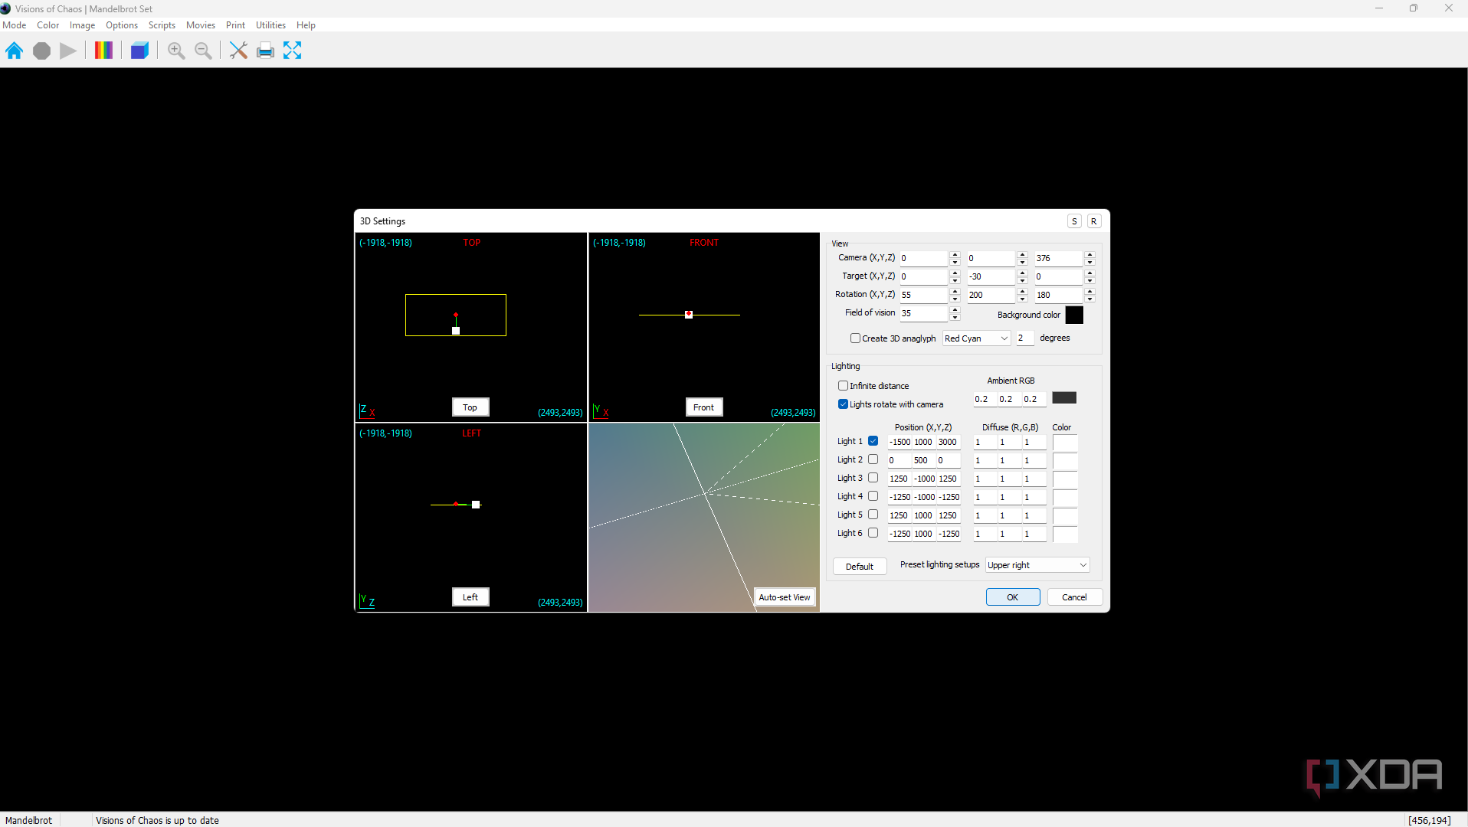Toggle fullscreen expand icon
1468x827 pixels.
[292, 51]
